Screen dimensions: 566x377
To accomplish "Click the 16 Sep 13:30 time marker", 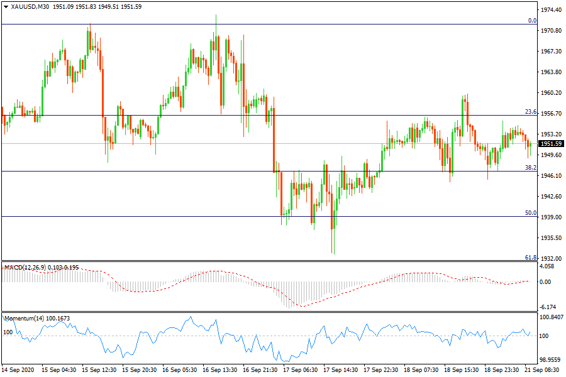I will [x=219, y=370].
